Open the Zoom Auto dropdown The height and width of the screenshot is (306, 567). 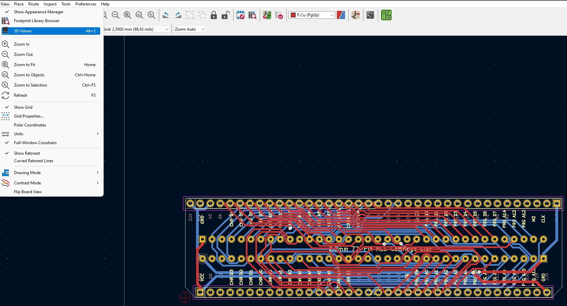coord(190,29)
